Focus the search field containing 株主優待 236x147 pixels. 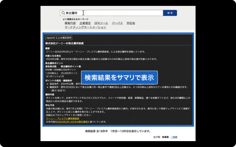[111, 13]
